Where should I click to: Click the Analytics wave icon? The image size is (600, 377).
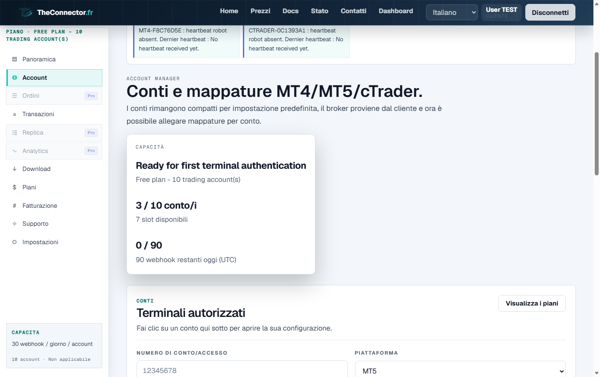tap(14, 151)
